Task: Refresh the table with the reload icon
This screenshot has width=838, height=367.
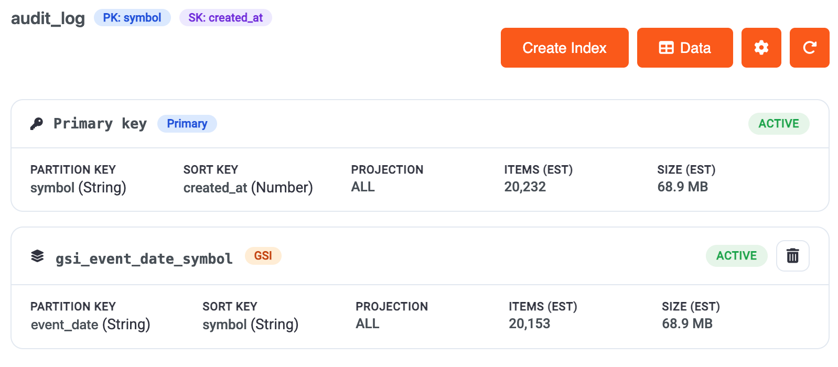Action: [809, 48]
